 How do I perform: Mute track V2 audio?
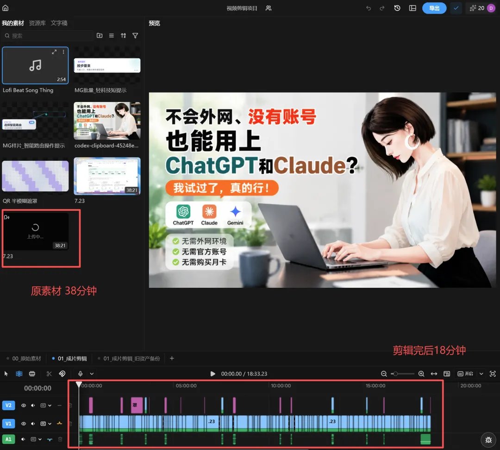coord(33,406)
